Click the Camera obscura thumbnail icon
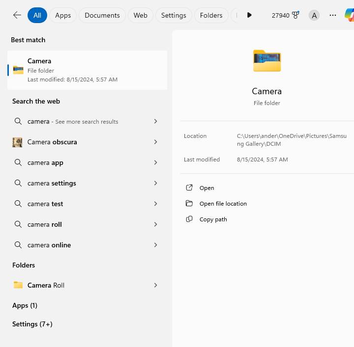Viewport: 354px width, 347px height. [18, 142]
